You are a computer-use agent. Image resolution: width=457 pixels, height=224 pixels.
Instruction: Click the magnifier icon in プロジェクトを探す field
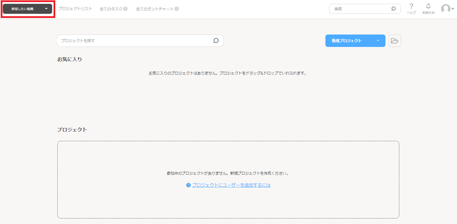(216, 40)
